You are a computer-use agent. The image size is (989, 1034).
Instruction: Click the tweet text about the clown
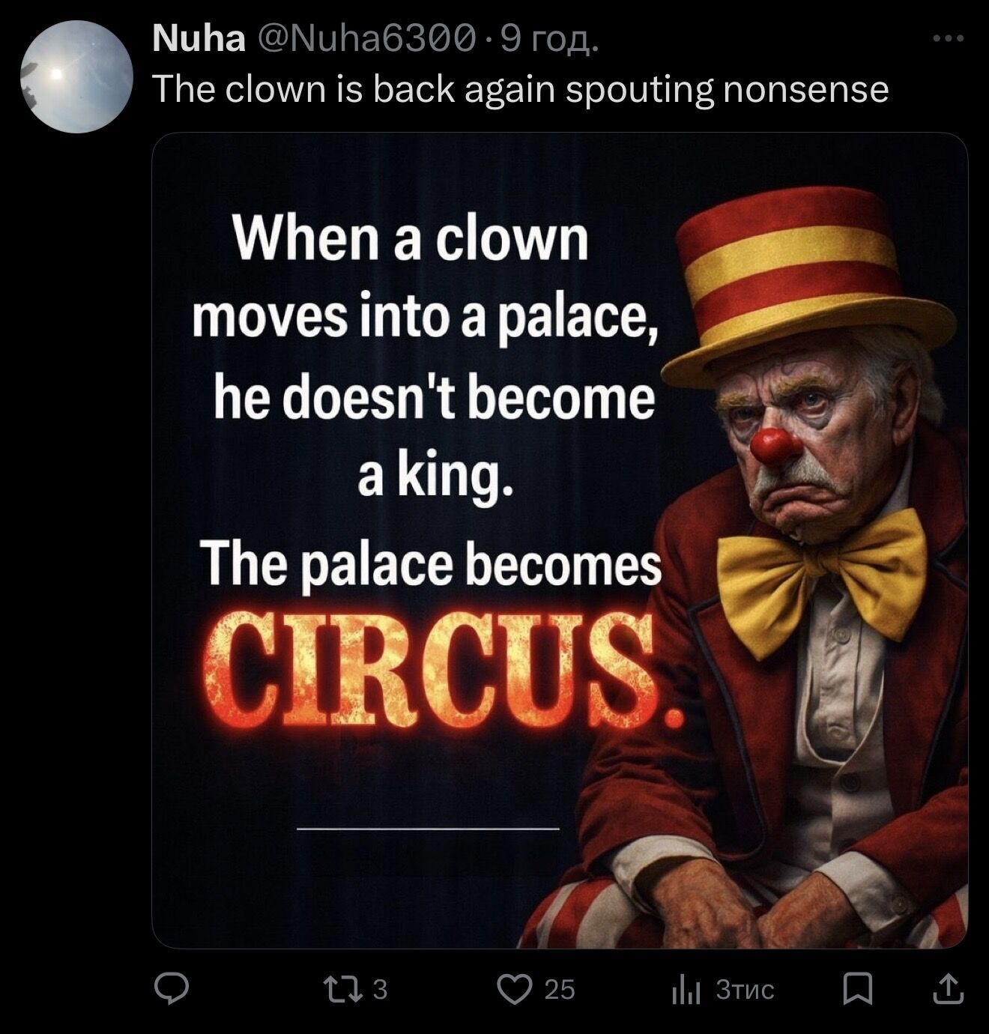(x=521, y=89)
